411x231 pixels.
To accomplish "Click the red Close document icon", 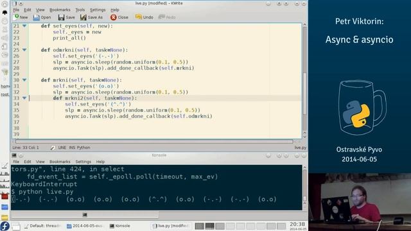I will 113,17.
